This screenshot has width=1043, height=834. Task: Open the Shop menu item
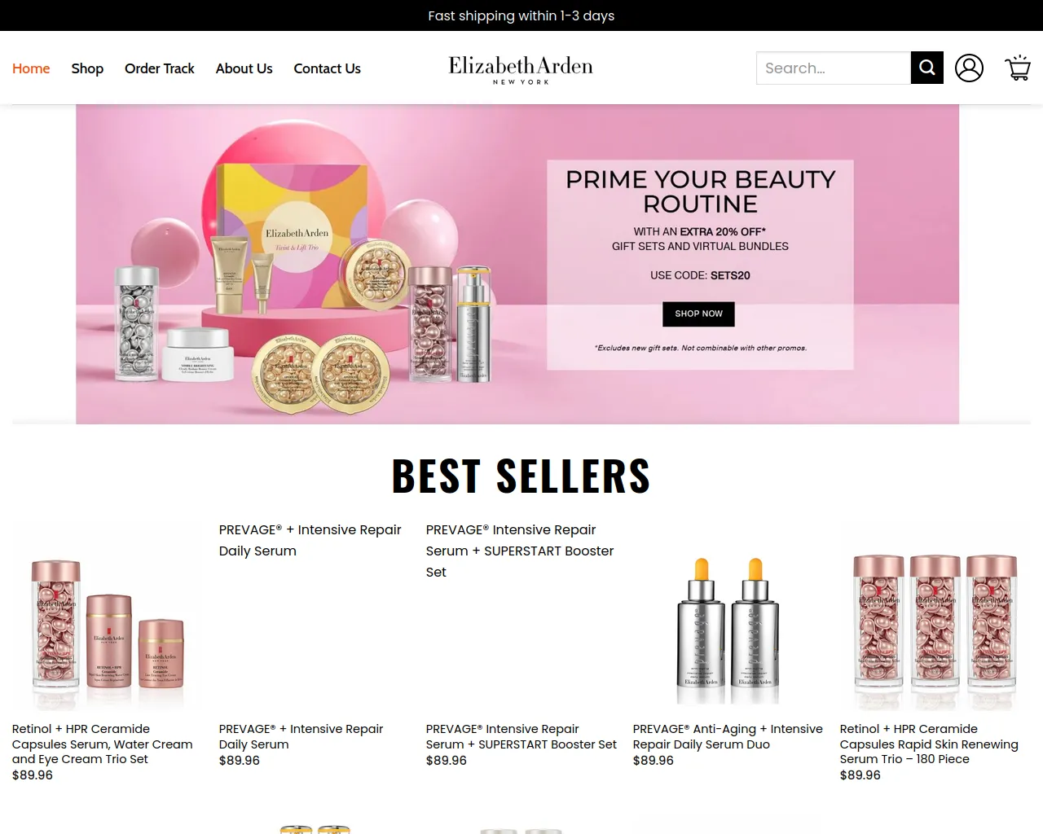pos(87,68)
